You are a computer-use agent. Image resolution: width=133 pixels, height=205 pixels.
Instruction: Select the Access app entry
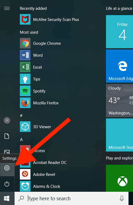[32, 150]
